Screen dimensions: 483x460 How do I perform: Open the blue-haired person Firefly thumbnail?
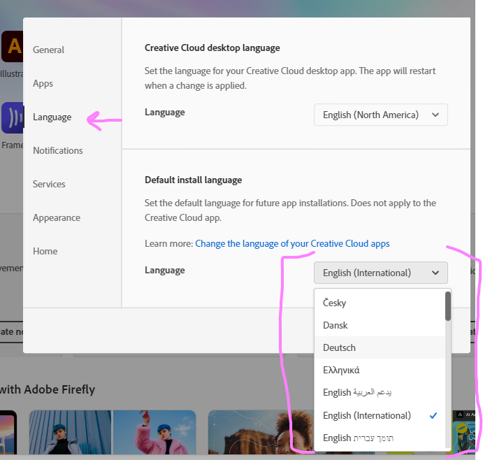(x=71, y=432)
